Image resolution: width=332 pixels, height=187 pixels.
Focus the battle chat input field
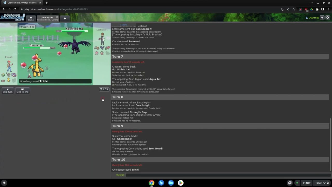228,175
